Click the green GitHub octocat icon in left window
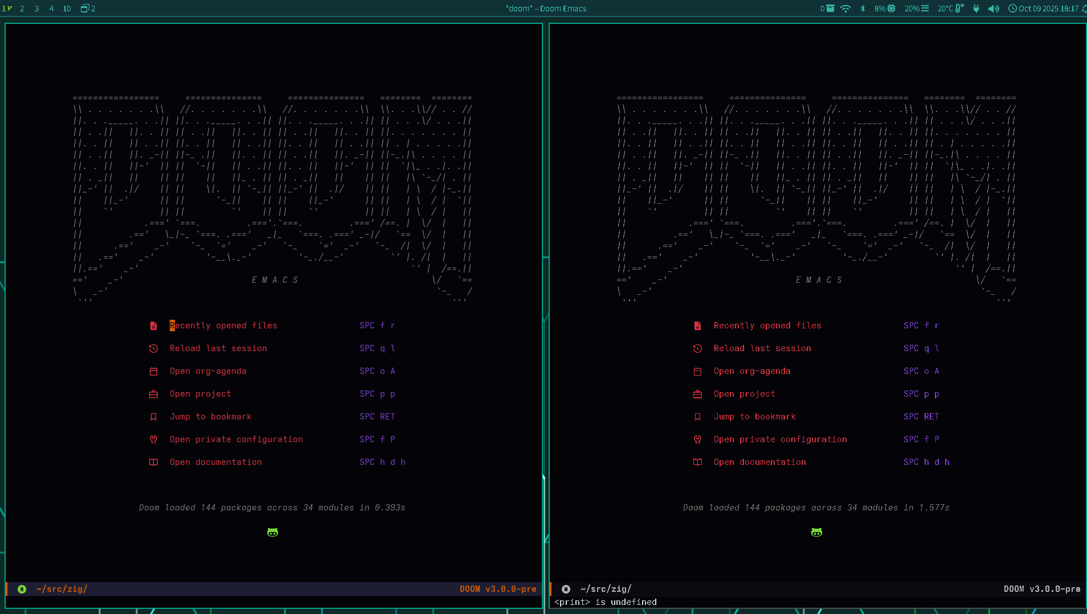Viewport: 1087px width, 614px height. (272, 532)
